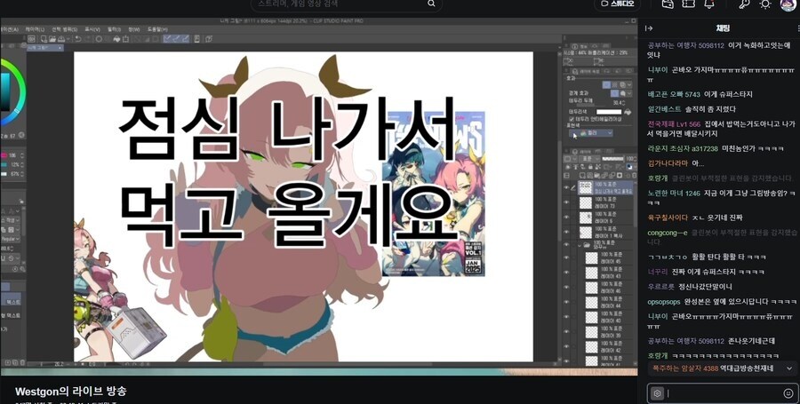Click the user profile avatar
Viewport: 800px width, 404px height.
tap(788, 4)
